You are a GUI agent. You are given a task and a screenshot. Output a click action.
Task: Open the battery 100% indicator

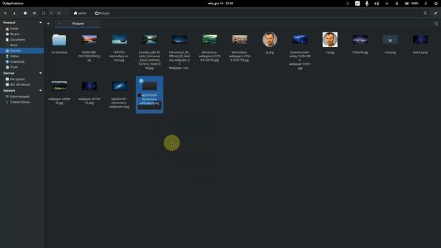[x=412, y=3]
